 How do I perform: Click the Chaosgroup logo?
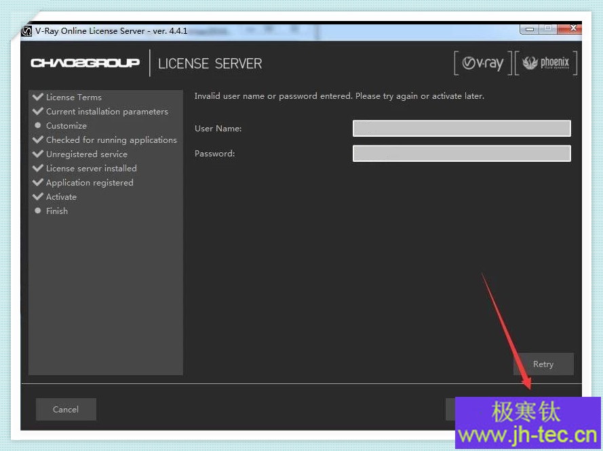pyautogui.click(x=85, y=62)
